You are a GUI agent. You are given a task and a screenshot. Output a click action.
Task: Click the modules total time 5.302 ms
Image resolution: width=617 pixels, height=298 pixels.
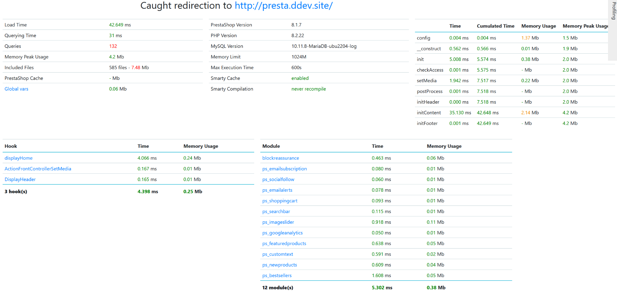click(382, 288)
